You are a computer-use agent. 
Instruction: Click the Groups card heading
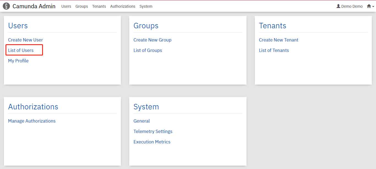coord(146,26)
